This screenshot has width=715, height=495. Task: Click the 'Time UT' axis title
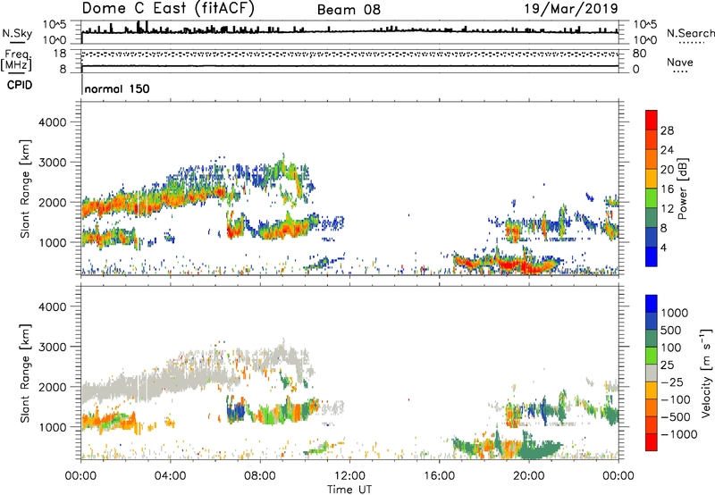pyautogui.click(x=349, y=490)
